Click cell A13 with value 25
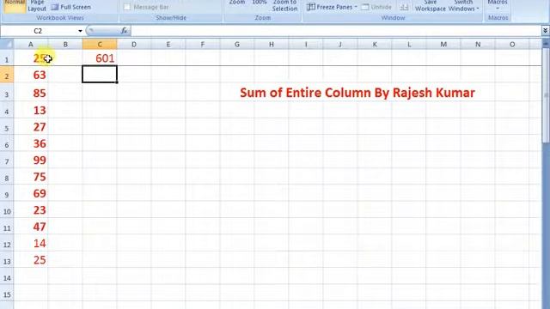The height and width of the screenshot is (309, 550). pyautogui.click(x=31, y=260)
